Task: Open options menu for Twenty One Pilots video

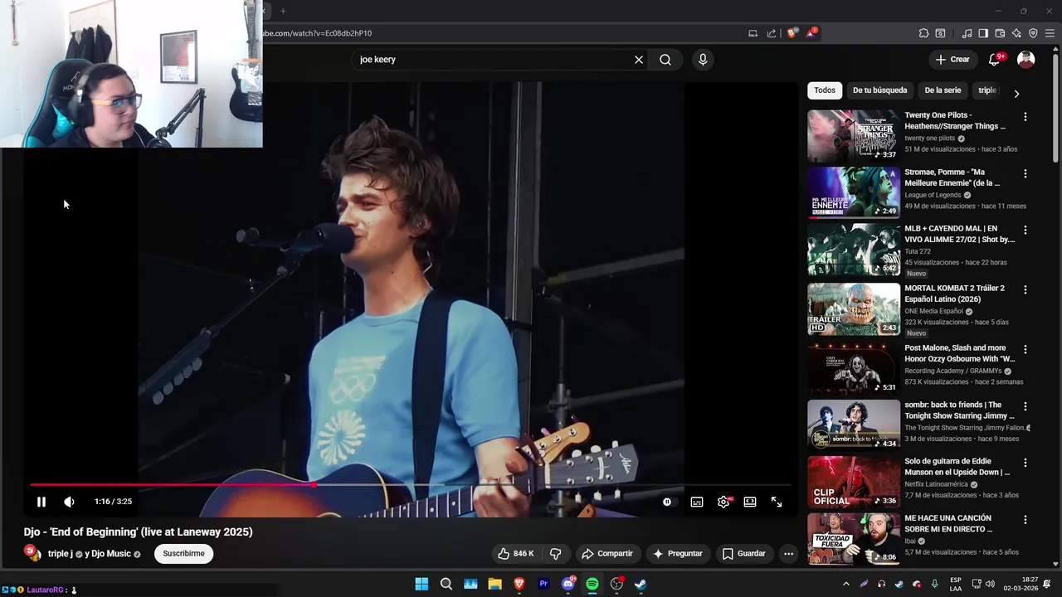Action: (1025, 117)
